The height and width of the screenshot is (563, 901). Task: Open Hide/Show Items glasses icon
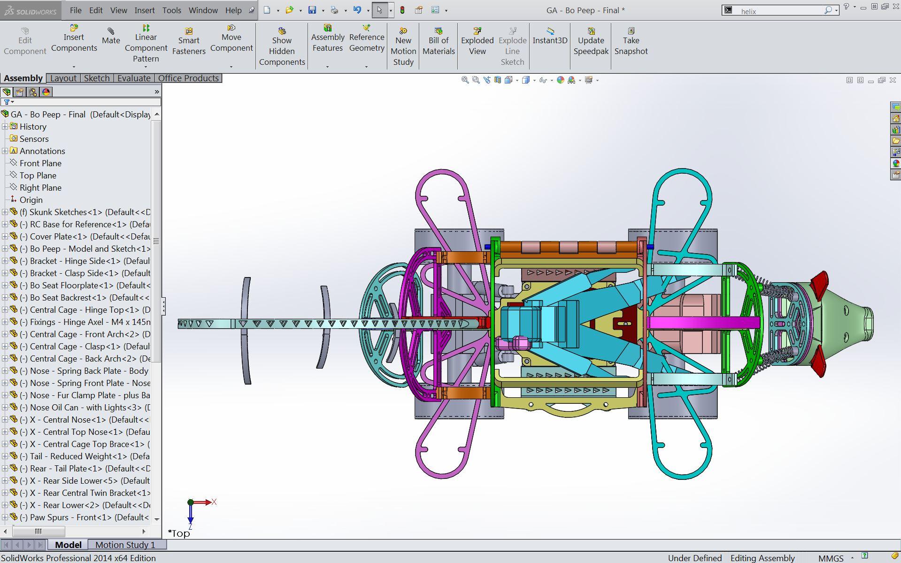[x=543, y=80]
